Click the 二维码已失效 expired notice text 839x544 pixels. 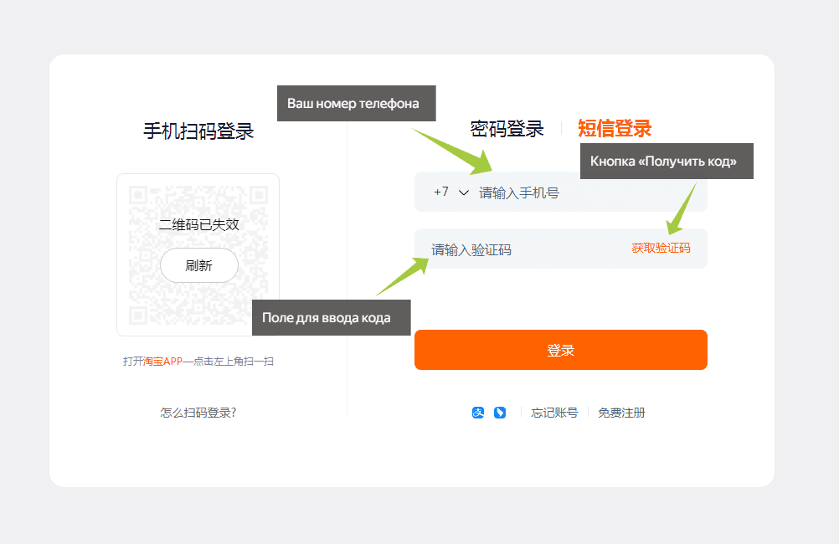pos(198,224)
